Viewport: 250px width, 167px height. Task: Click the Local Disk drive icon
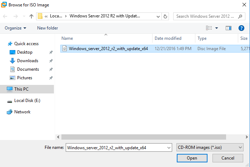coord(10,102)
